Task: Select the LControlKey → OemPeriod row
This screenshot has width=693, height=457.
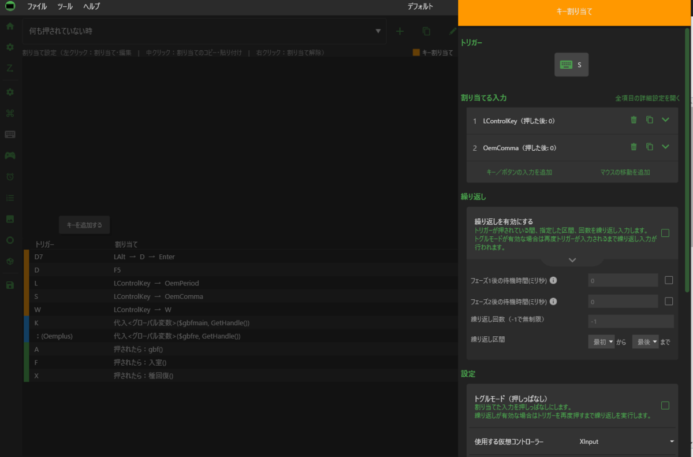Action: pos(240,283)
